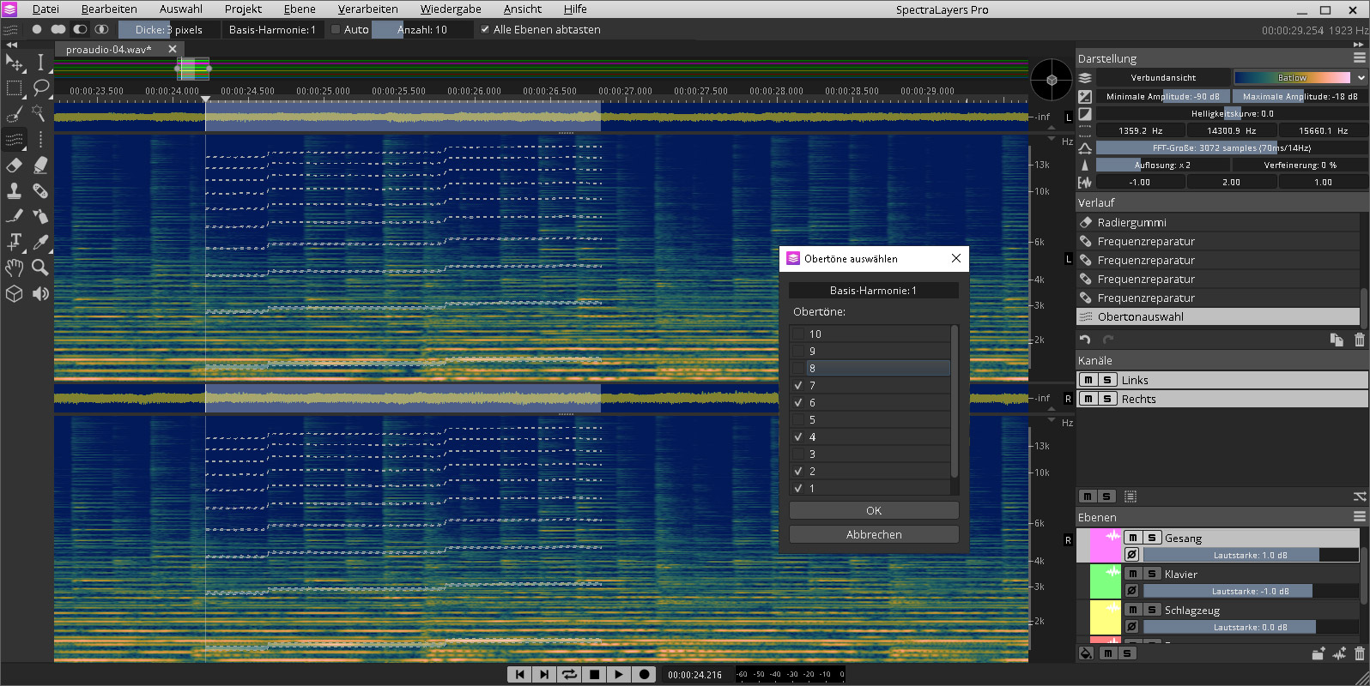Uncheck overtone 6 in the list
Image resolution: width=1370 pixels, height=686 pixels.
(x=799, y=403)
